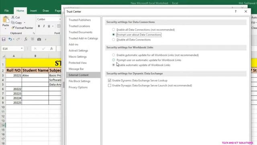
Task: Click the Redo arrow icon
Action: click(x=18, y=39)
